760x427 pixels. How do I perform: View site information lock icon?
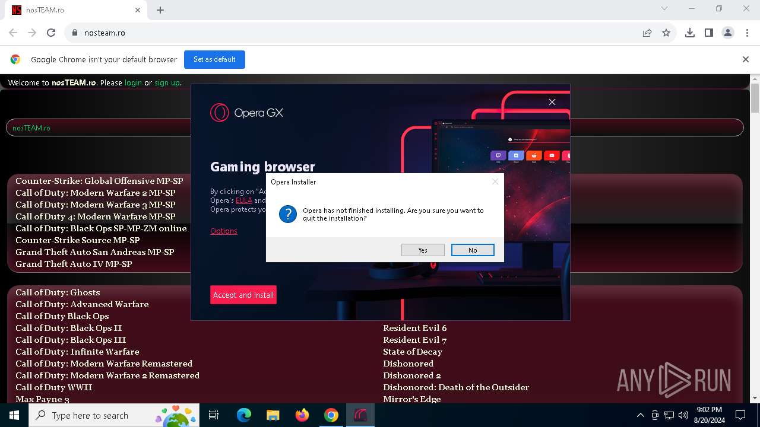(75, 33)
